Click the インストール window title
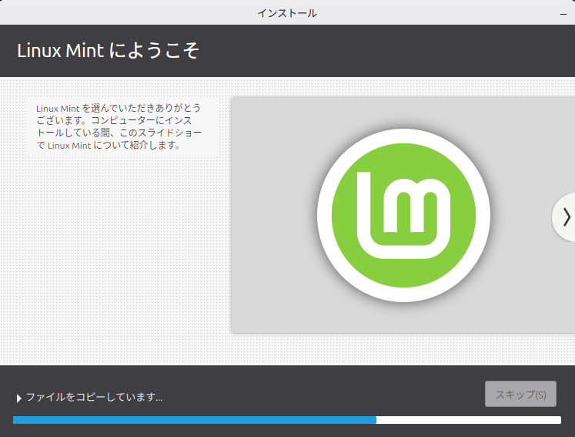575x437 pixels. click(287, 13)
